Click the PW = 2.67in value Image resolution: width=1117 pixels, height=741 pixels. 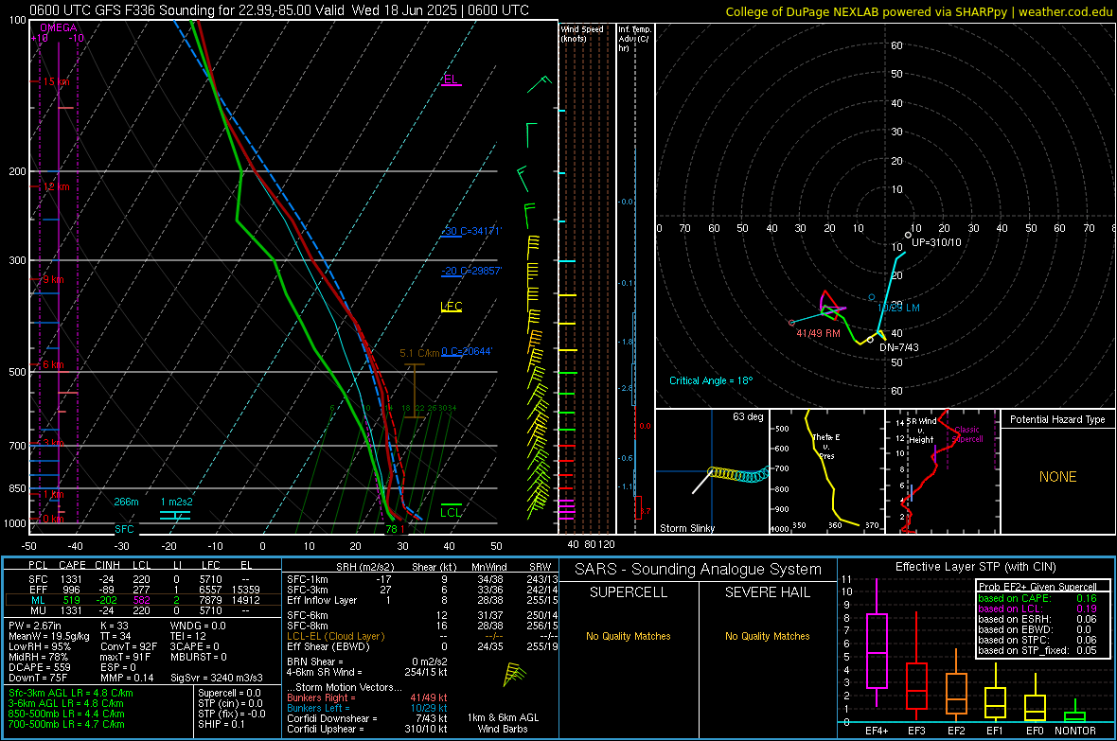[x=38, y=626]
